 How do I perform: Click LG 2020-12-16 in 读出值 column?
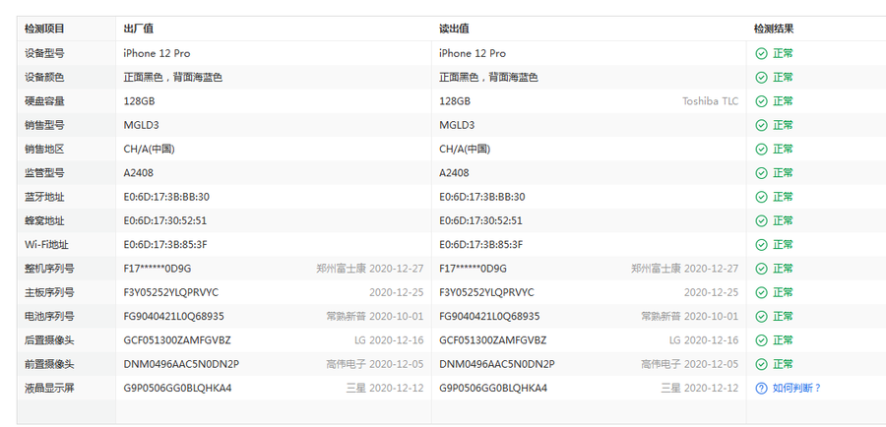click(704, 340)
